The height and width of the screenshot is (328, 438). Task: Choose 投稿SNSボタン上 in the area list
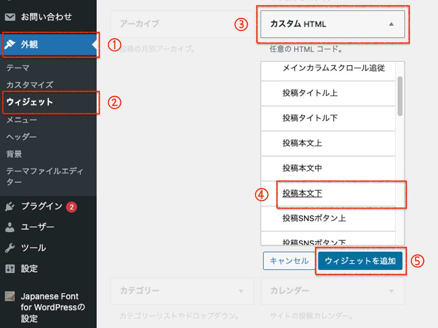point(314,218)
